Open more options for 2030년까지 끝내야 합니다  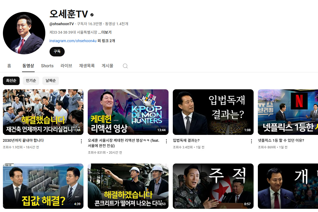tap(81, 141)
